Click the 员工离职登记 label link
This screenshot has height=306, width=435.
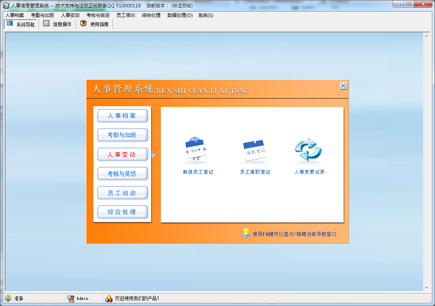click(255, 172)
